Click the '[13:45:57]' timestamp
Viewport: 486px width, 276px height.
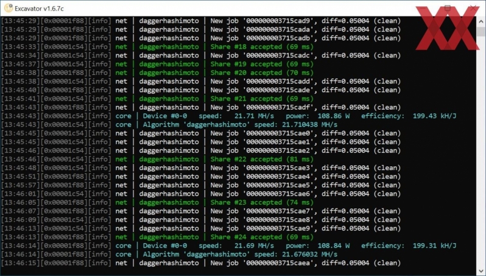[x=21, y=185]
